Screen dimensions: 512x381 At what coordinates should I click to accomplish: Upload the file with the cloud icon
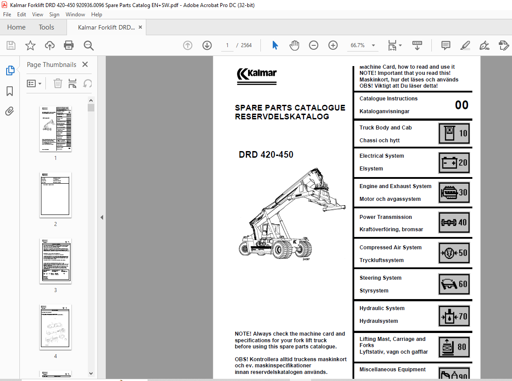coord(50,45)
